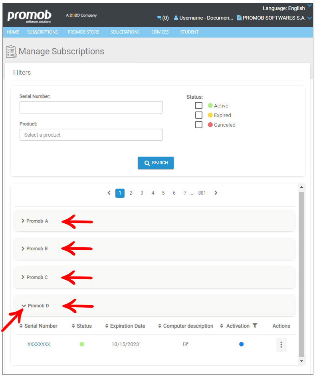Viewport: 315px width, 376px height.
Task: Click the expiration date 10/15/2023
Action: point(125,344)
